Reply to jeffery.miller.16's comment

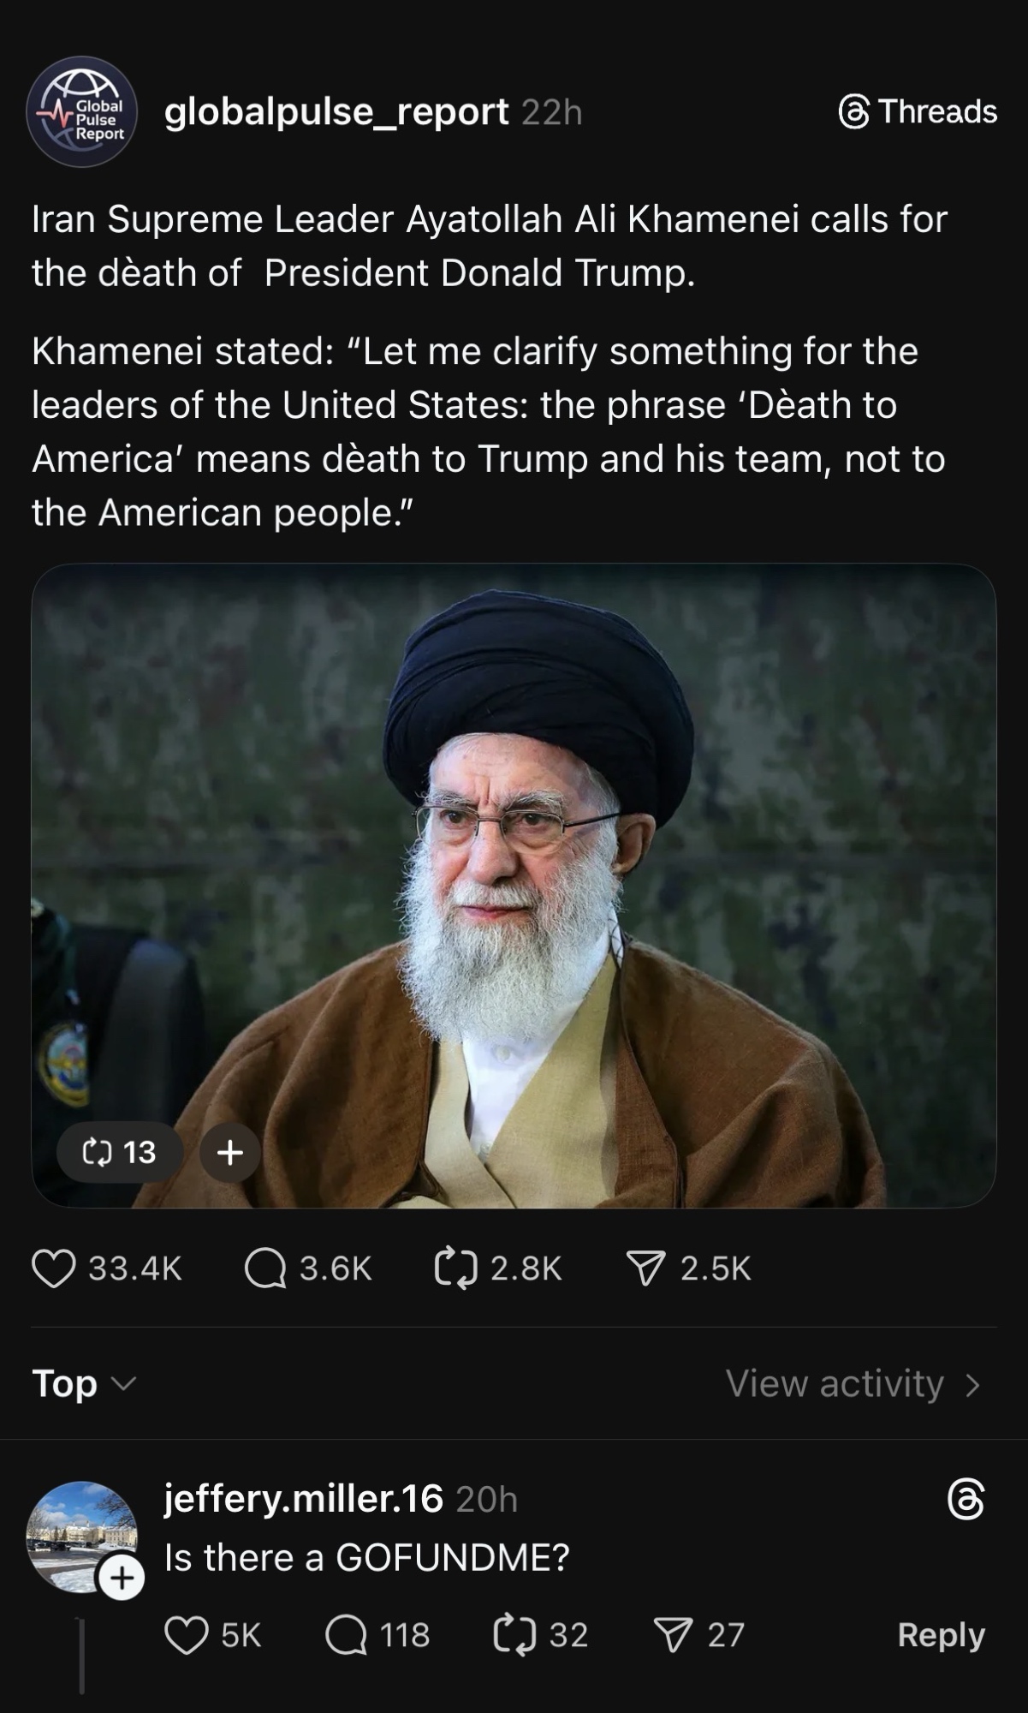pyautogui.click(x=941, y=1635)
